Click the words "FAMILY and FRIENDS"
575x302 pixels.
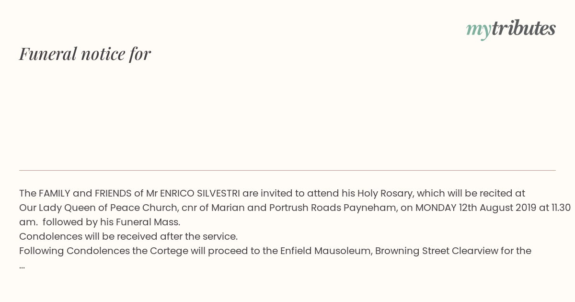point(85,194)
